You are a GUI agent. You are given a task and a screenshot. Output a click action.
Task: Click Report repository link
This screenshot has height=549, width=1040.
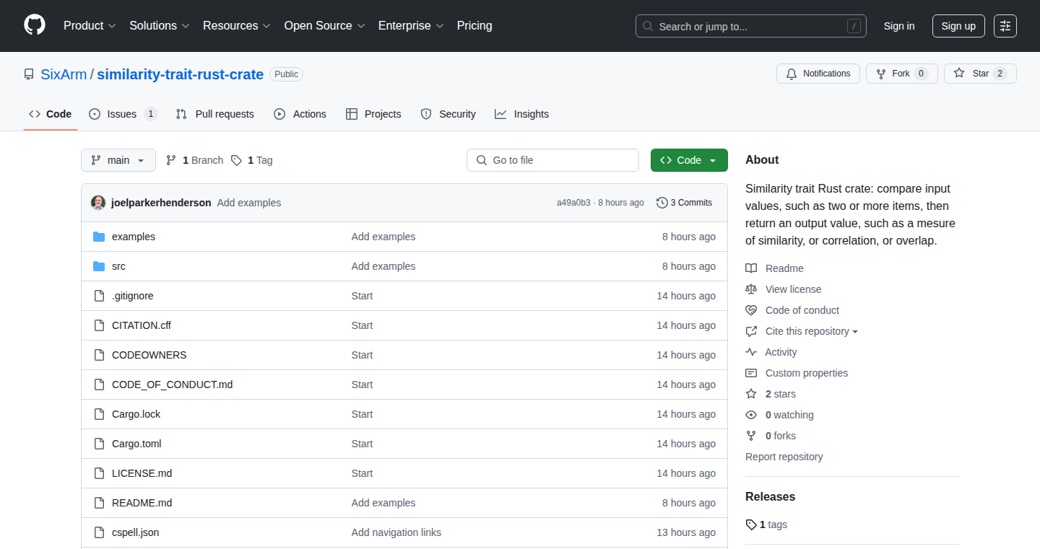(784, 457)
